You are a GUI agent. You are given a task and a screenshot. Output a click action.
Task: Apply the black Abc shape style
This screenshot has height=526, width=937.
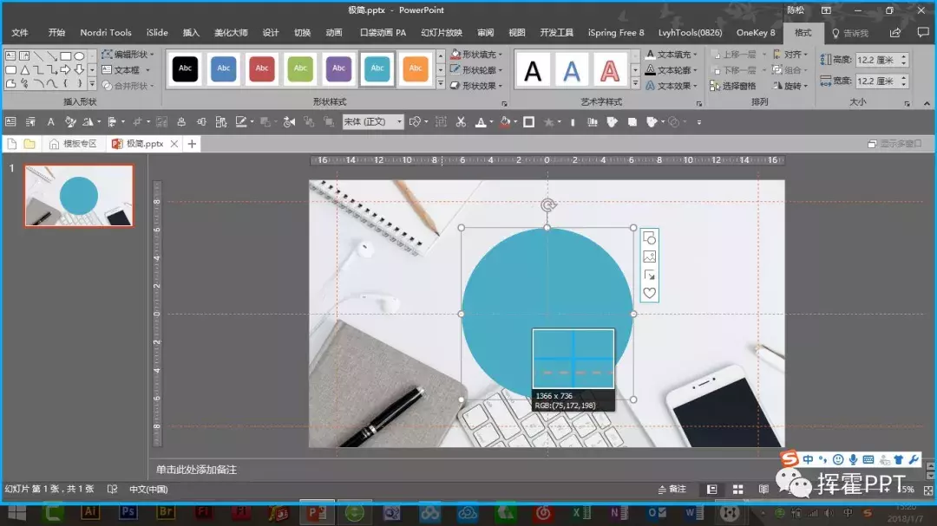186,68
